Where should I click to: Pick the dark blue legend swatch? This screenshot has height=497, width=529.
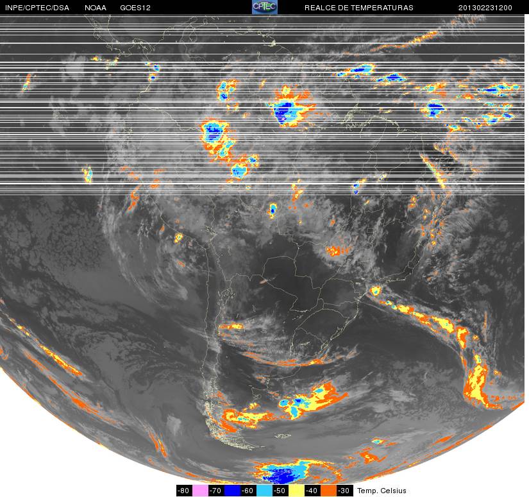232,491
